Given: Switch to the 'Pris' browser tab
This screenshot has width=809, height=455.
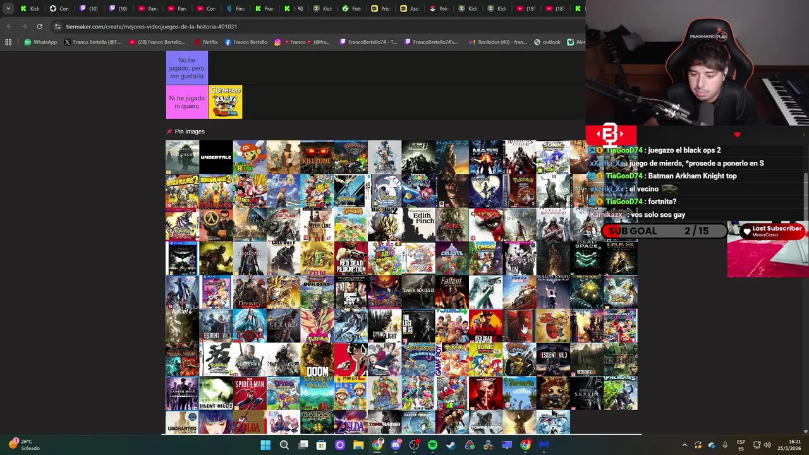Looking at the screenshot, I should pyautogui.click(x=380, y=9).
